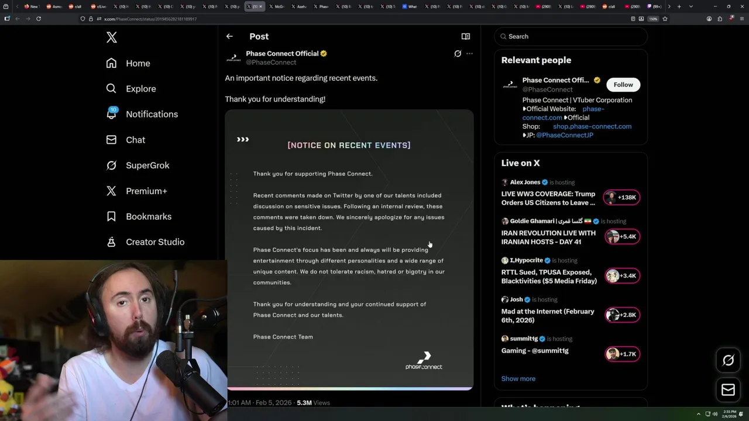
Task: Open the X logo home icon
Action: click(112, 37)
